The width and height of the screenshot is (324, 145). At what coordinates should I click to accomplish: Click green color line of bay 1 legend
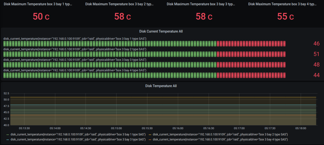pos(8,135)
